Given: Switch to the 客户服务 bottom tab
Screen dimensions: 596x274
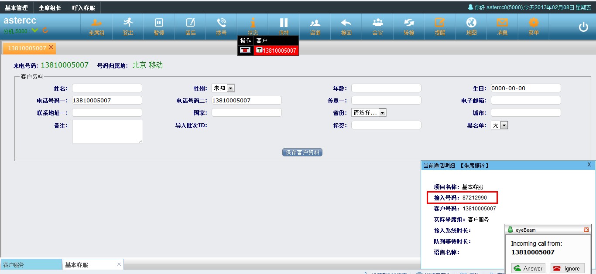Looking at the screenshot, I should point(31,264).
